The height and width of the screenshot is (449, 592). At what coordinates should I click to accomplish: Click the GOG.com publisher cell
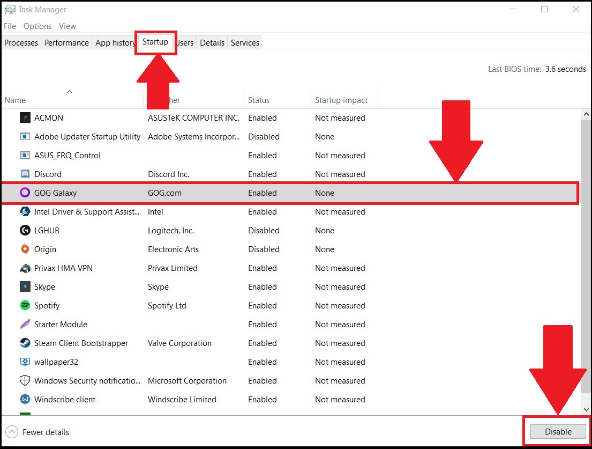tap(164, 193)
